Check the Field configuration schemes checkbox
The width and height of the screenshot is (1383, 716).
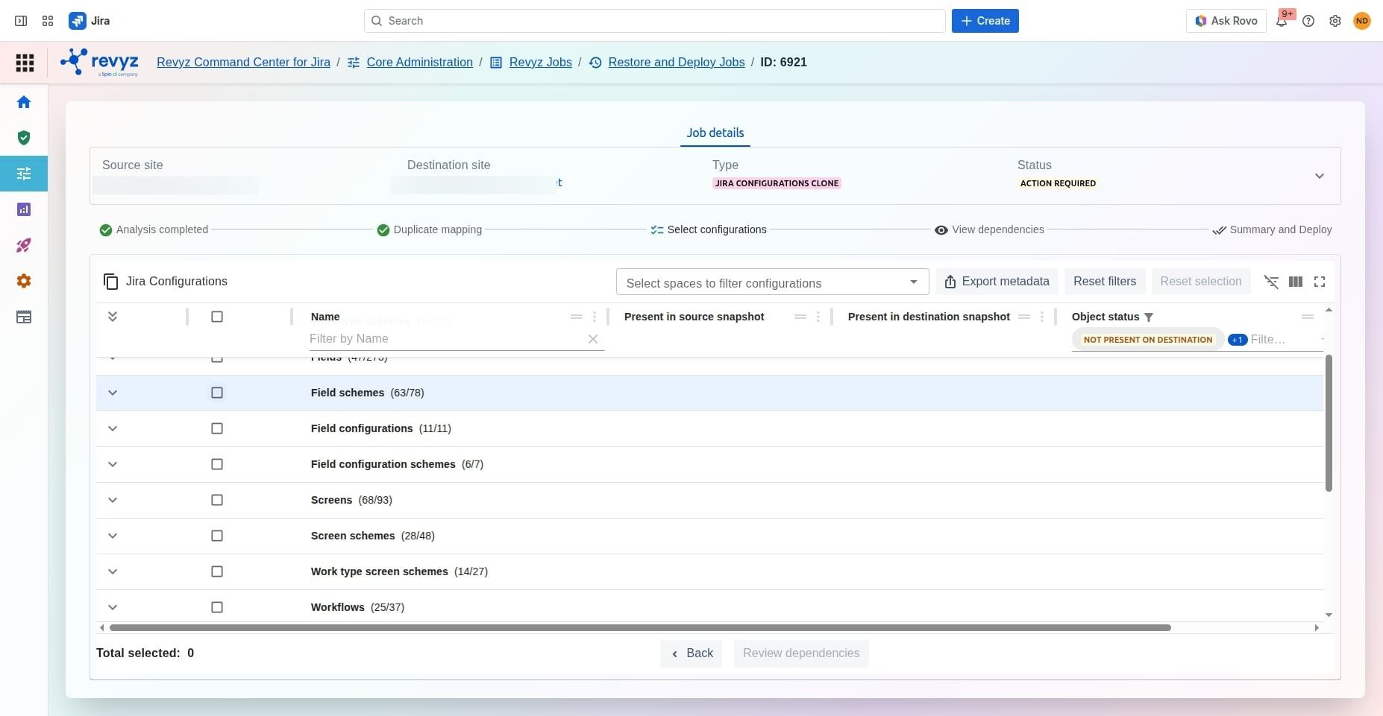point(217,464)
